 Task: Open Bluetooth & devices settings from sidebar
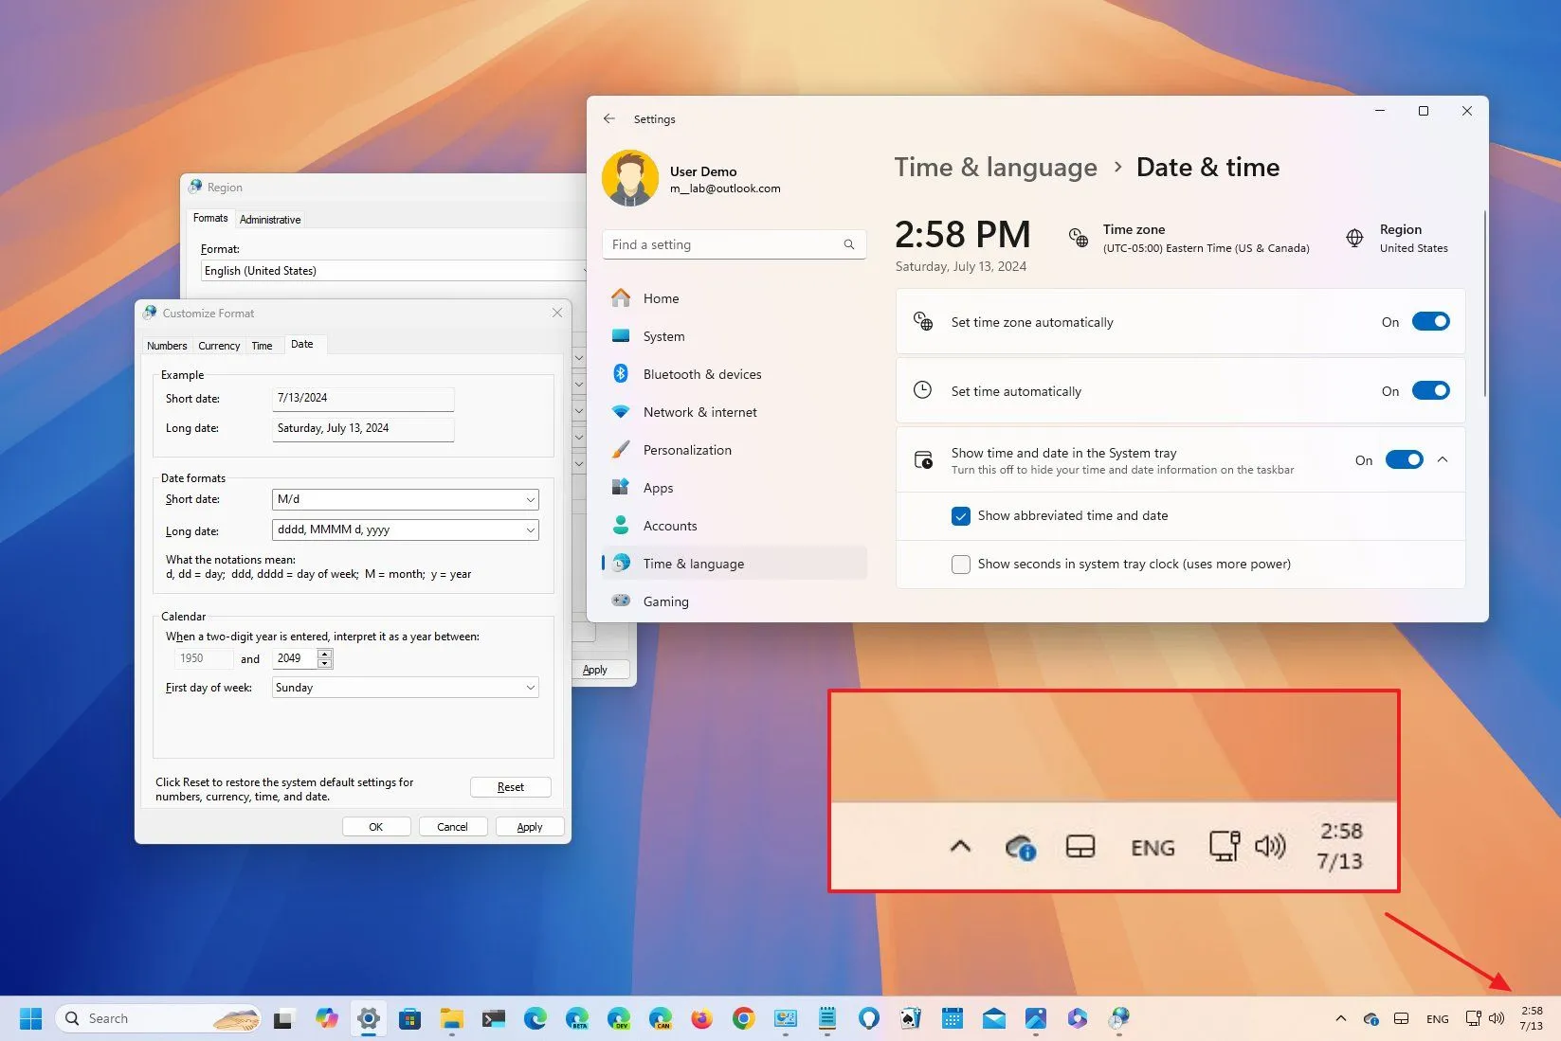701,373
